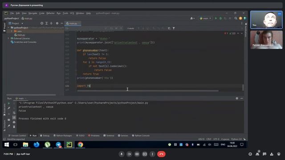Open Chrome from the taskbar
The height and width of the screenshot is (160, 285).
[80, 144]
